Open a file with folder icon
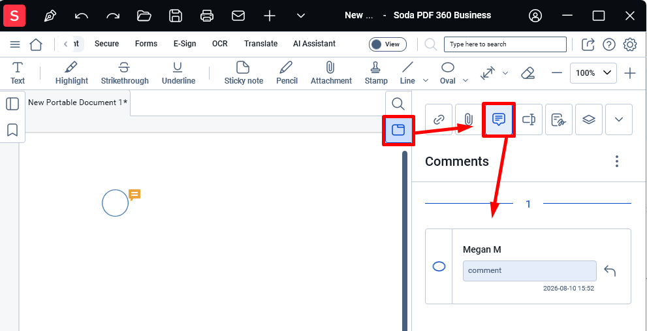This screenshot has height=331, width=647. pos(144,16)
